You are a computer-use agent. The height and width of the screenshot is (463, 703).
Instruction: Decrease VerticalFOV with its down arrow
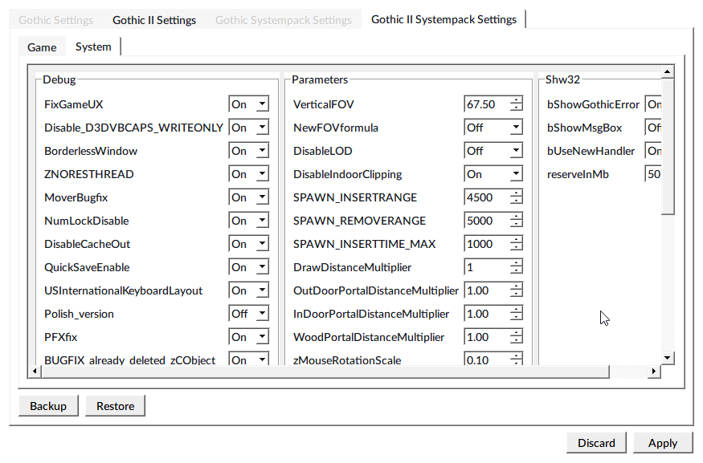click(x=516, y=108)
